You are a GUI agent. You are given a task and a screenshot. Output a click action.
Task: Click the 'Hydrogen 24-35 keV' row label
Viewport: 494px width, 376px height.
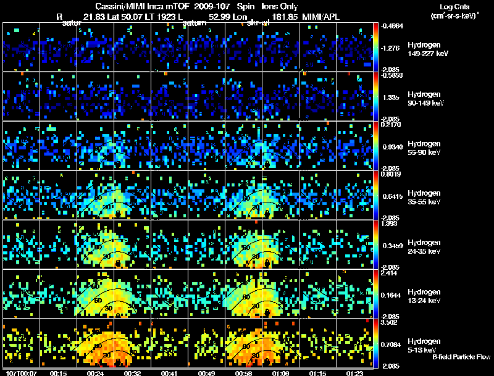coord(424,247)
